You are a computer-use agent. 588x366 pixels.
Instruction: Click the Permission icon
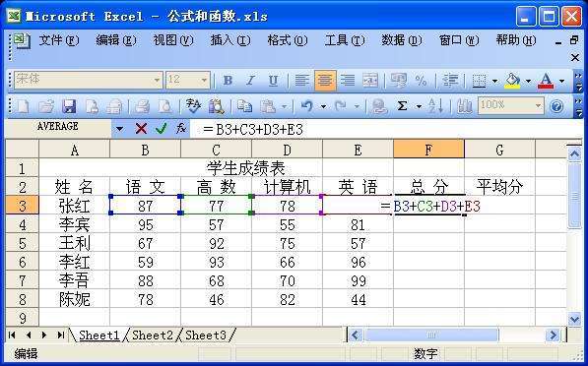pyautogui.click(x=92, y=107)
